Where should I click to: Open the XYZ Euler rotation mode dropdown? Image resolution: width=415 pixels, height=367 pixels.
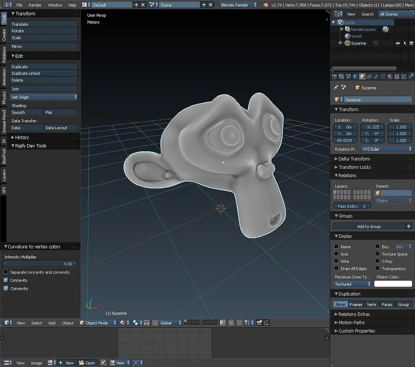pos(387,149)
